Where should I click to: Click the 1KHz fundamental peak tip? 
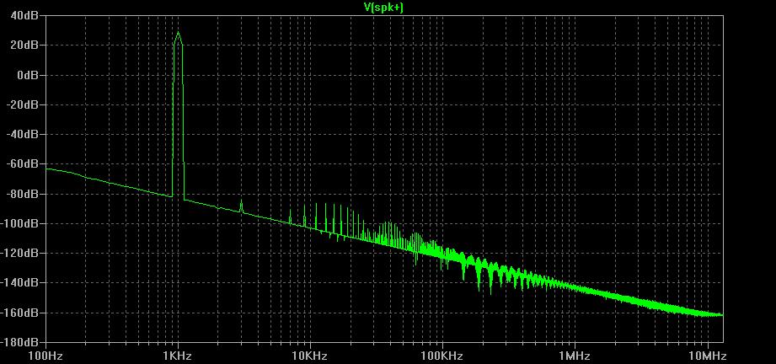tap(178, 33)
